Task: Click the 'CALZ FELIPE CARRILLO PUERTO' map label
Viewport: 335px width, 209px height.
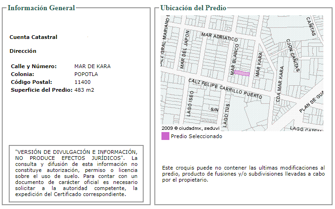Action: pyautogui.click(x=225, y=89)
